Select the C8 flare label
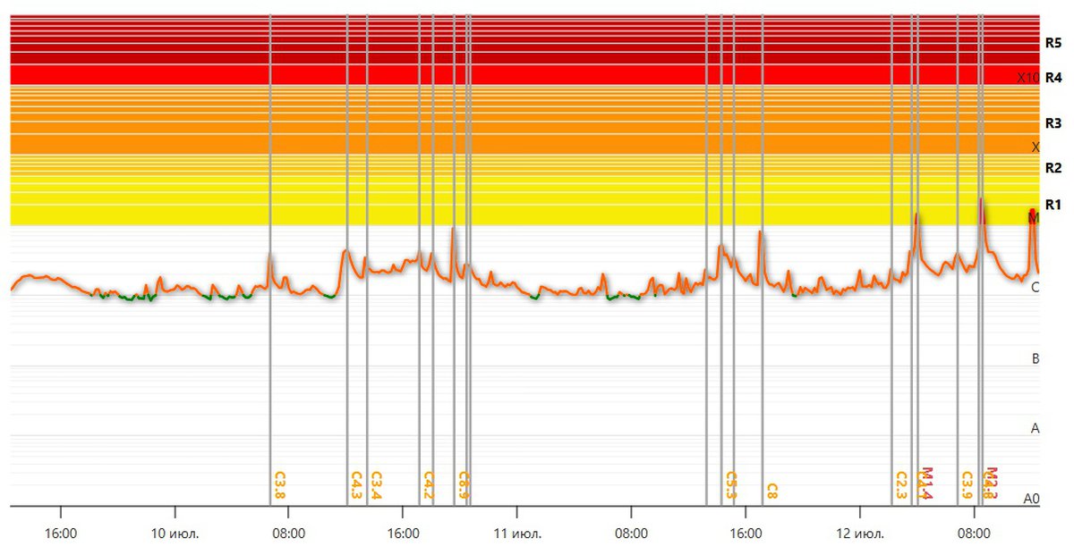The image size is (1074, 555). (771, 492)
